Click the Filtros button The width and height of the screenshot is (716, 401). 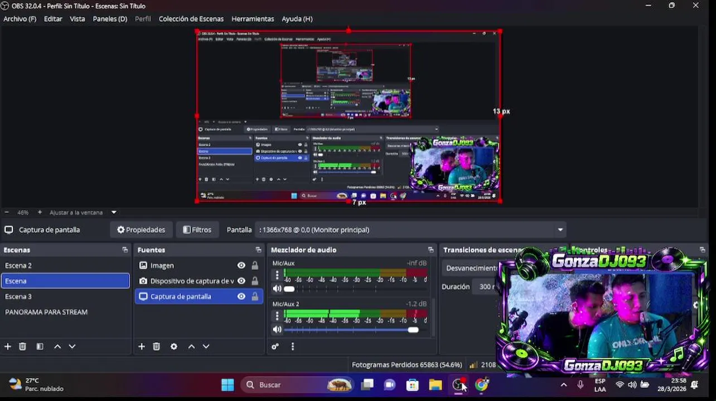[x=197, y=229]
